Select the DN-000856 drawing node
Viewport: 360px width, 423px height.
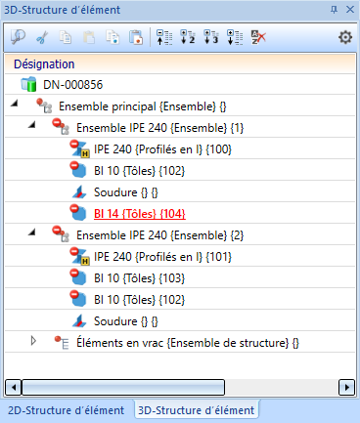(x=73, y=85)
